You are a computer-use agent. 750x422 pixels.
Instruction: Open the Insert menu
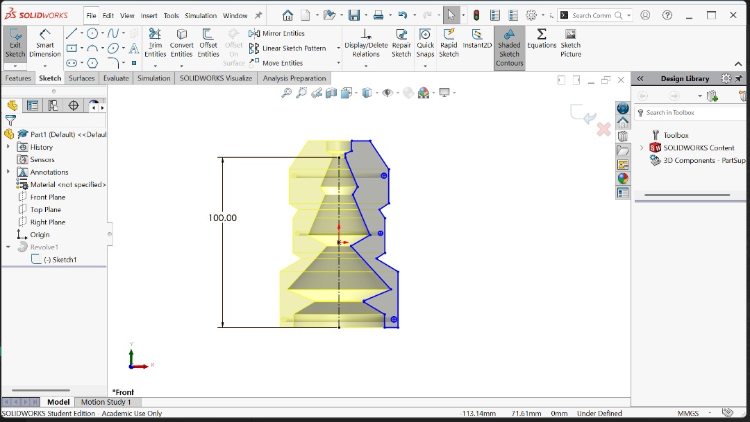149,16
